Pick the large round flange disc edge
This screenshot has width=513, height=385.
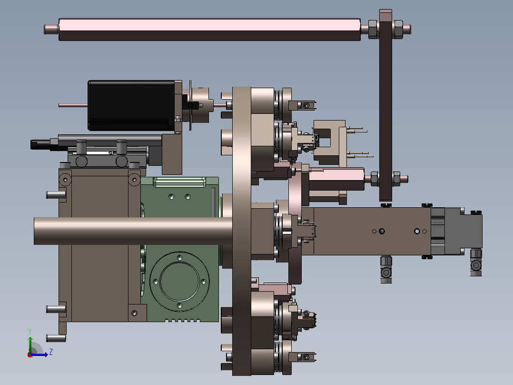point(242,231)
